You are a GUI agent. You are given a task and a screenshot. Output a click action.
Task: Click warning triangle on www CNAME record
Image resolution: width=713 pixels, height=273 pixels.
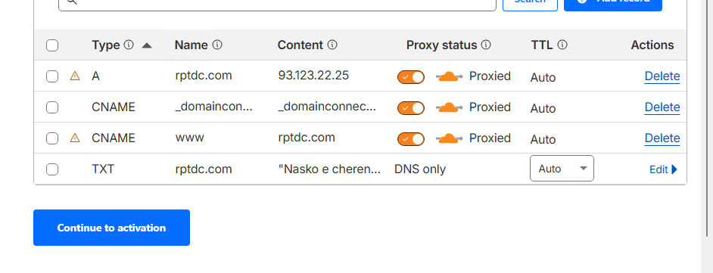(75, 138)
